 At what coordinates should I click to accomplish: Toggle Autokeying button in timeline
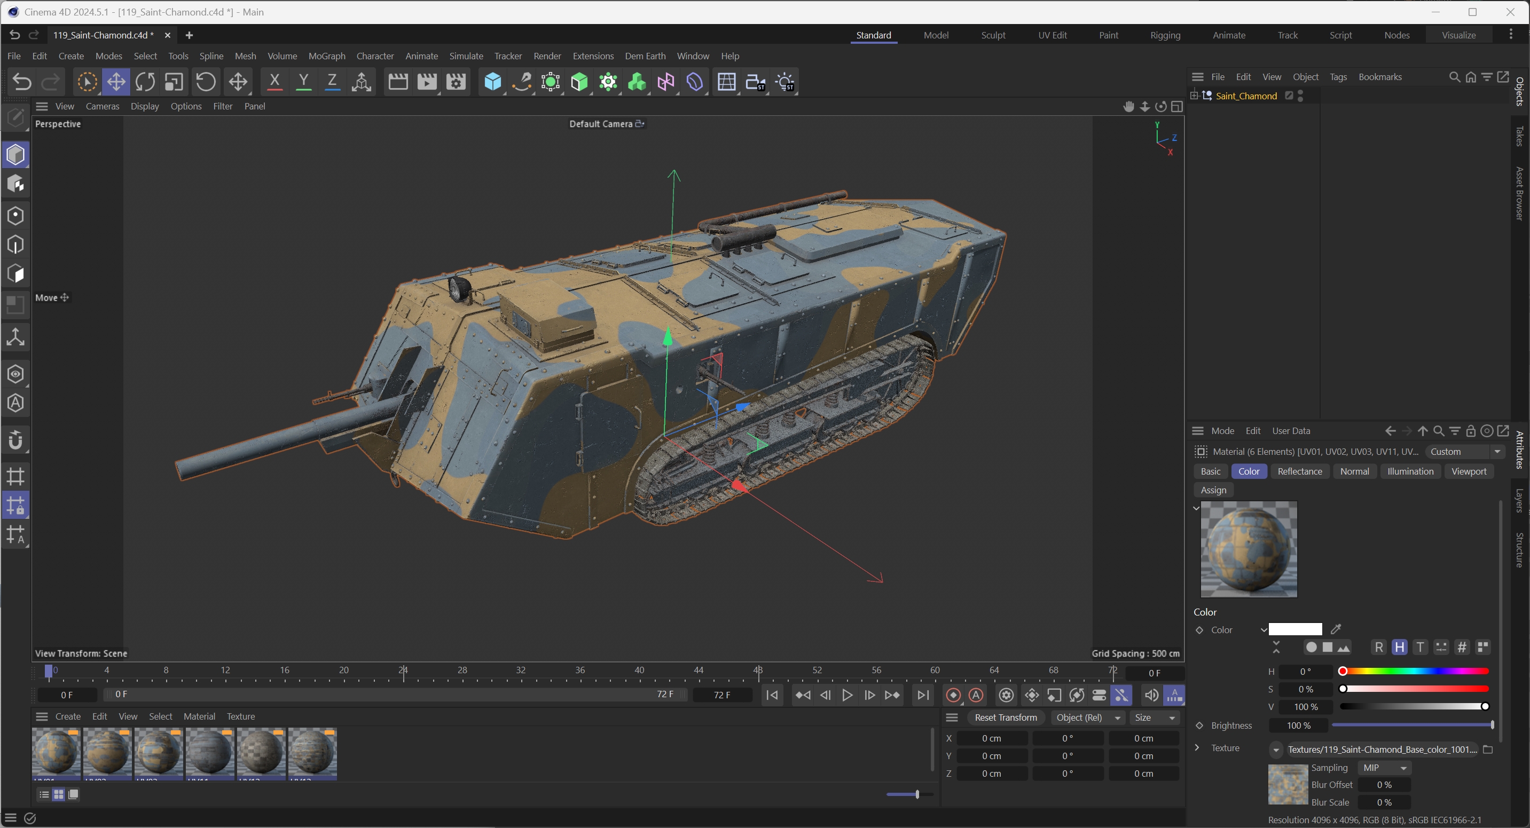(976, 695)
